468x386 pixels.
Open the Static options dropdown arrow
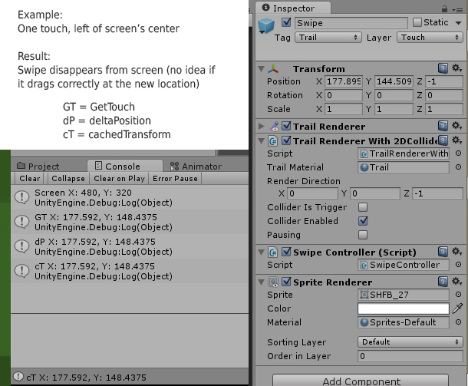tap(458, 23)
